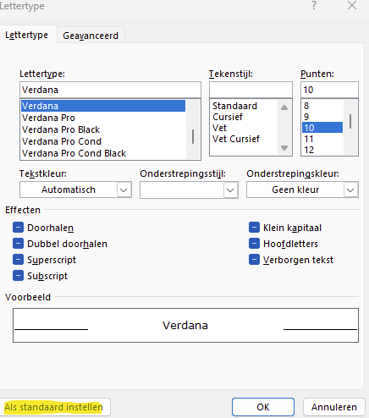This screenshot has height=418, width=369.
Task: Click the Als standaard instellen button
Action: (x=54, y=407)
